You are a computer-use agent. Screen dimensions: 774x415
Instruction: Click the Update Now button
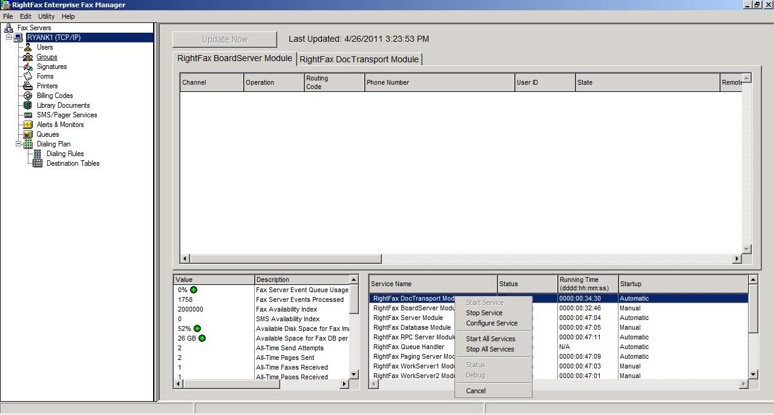225,39
